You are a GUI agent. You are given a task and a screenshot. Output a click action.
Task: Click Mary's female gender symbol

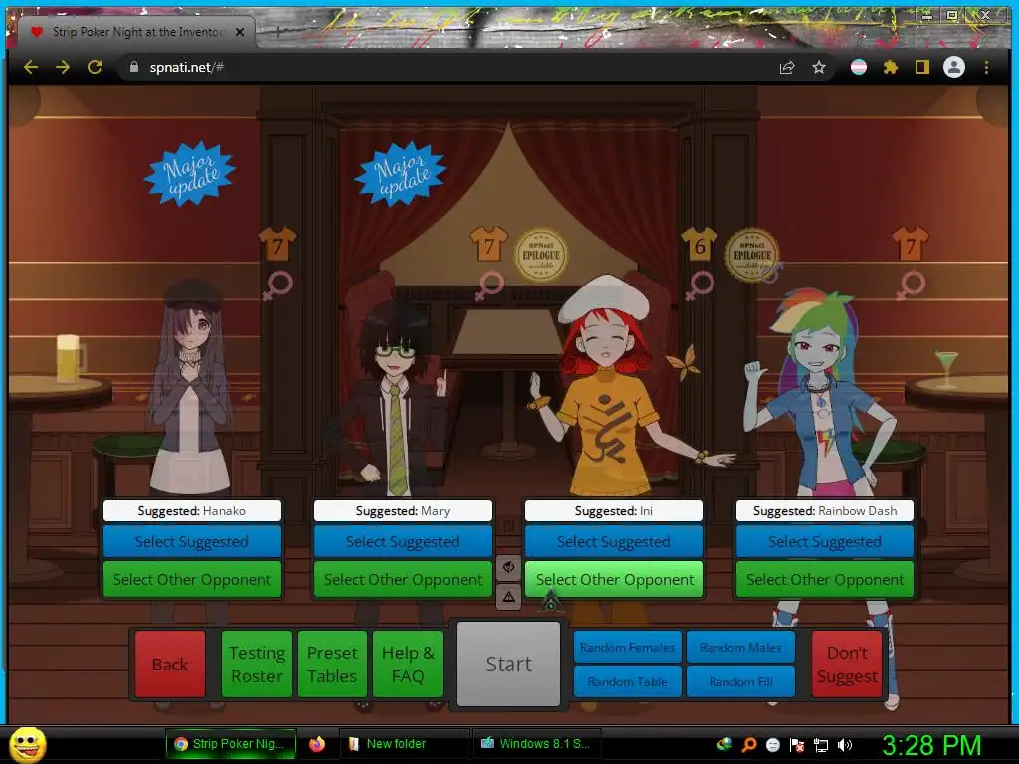click(489, 286)
